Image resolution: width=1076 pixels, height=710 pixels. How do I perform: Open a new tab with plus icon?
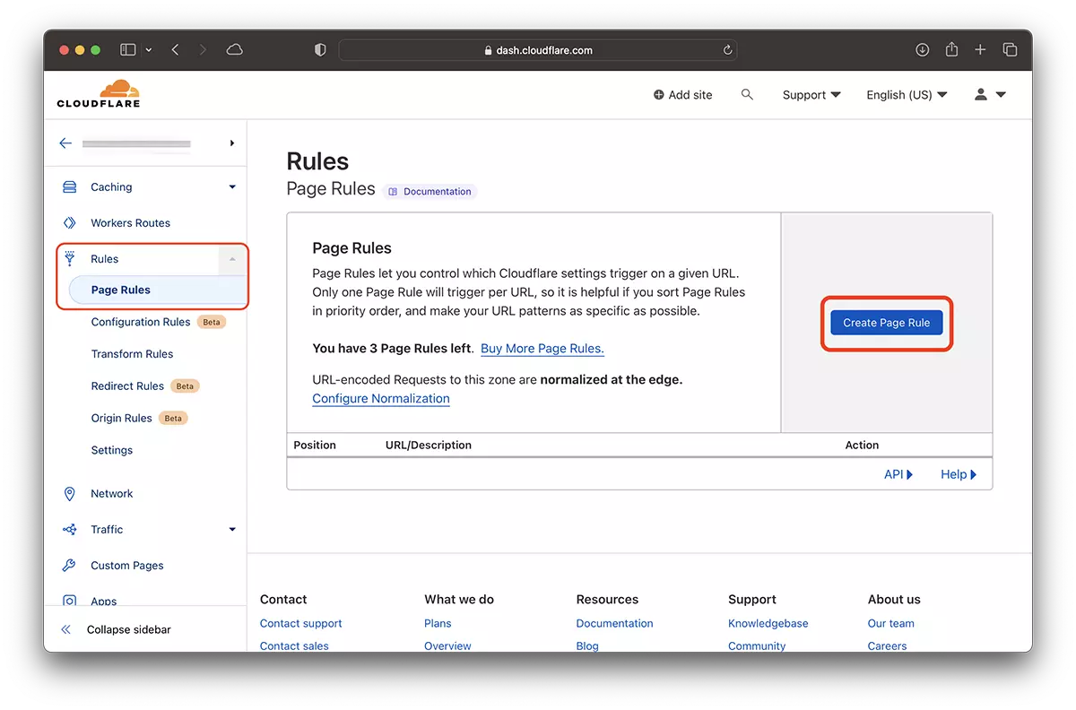click(x=981, y=50)
